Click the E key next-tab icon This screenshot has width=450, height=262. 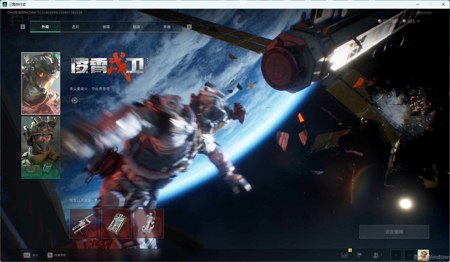pyautogui.click(x=189, y=27)
